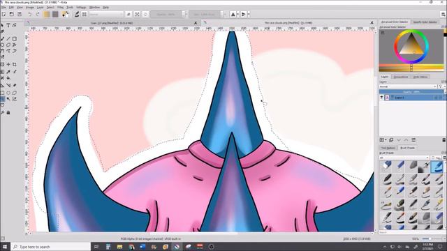Toggle eraser mode in toolbar
The height and width of the screenshot is (251, 447).
129,14
